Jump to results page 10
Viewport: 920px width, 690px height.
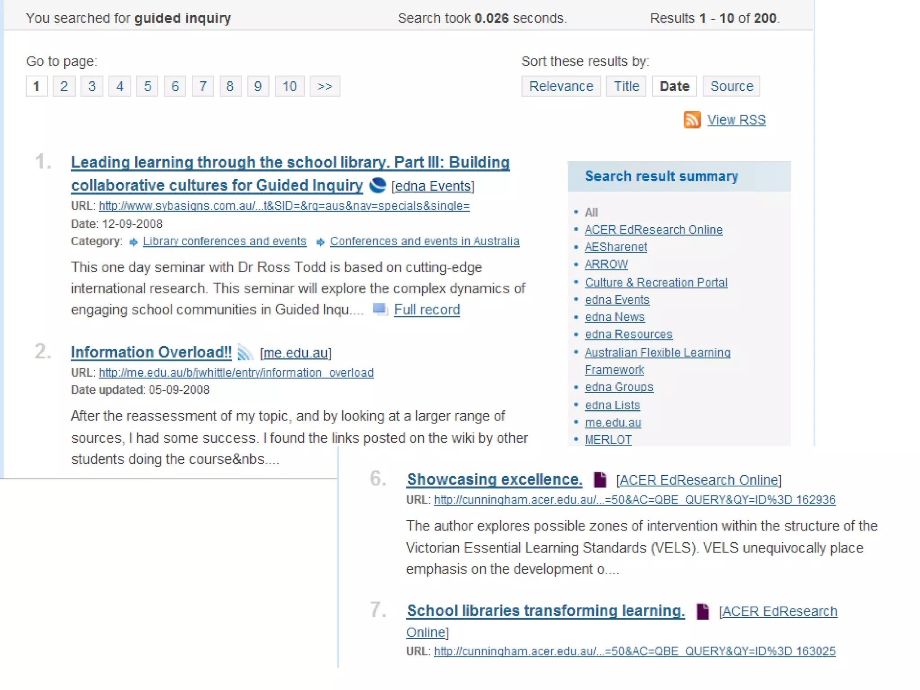pos(289,86)
